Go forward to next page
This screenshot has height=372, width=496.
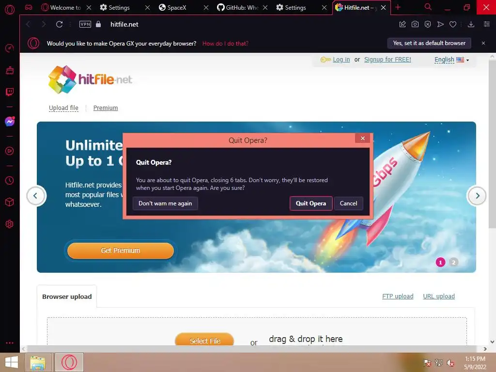coord(44,24)
